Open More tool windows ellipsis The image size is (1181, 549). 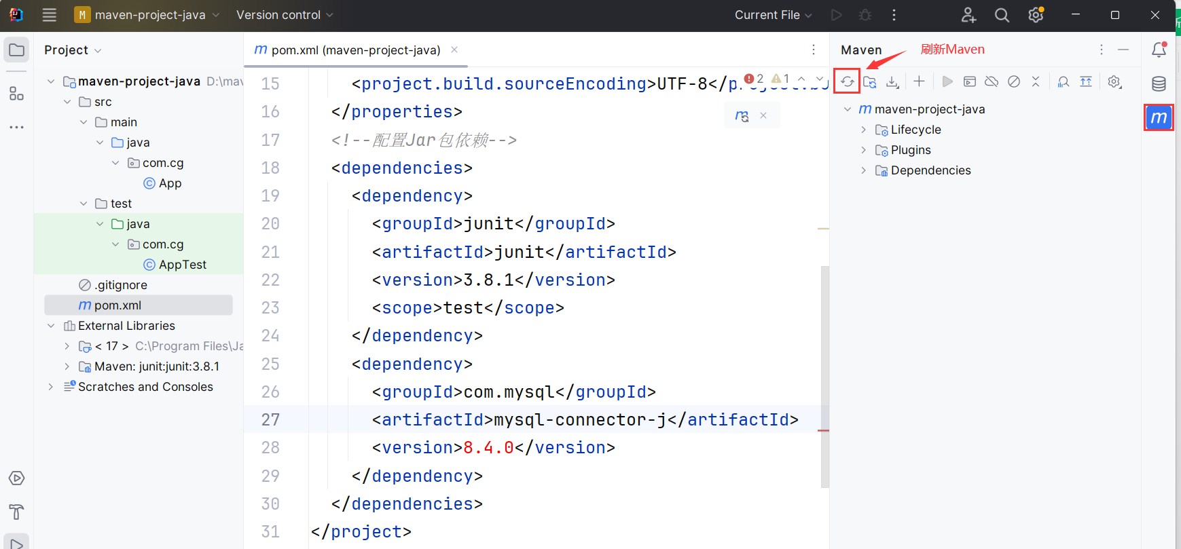(16, 127)
